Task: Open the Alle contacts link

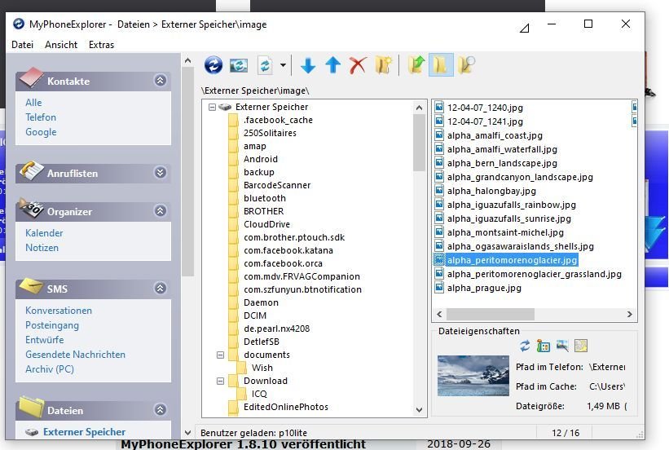Action: 33,103
